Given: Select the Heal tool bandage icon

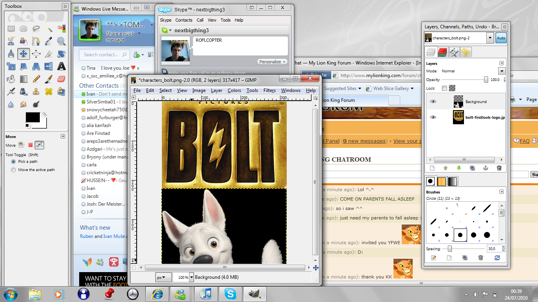Looking at the screenshot, I should point(49,92).
